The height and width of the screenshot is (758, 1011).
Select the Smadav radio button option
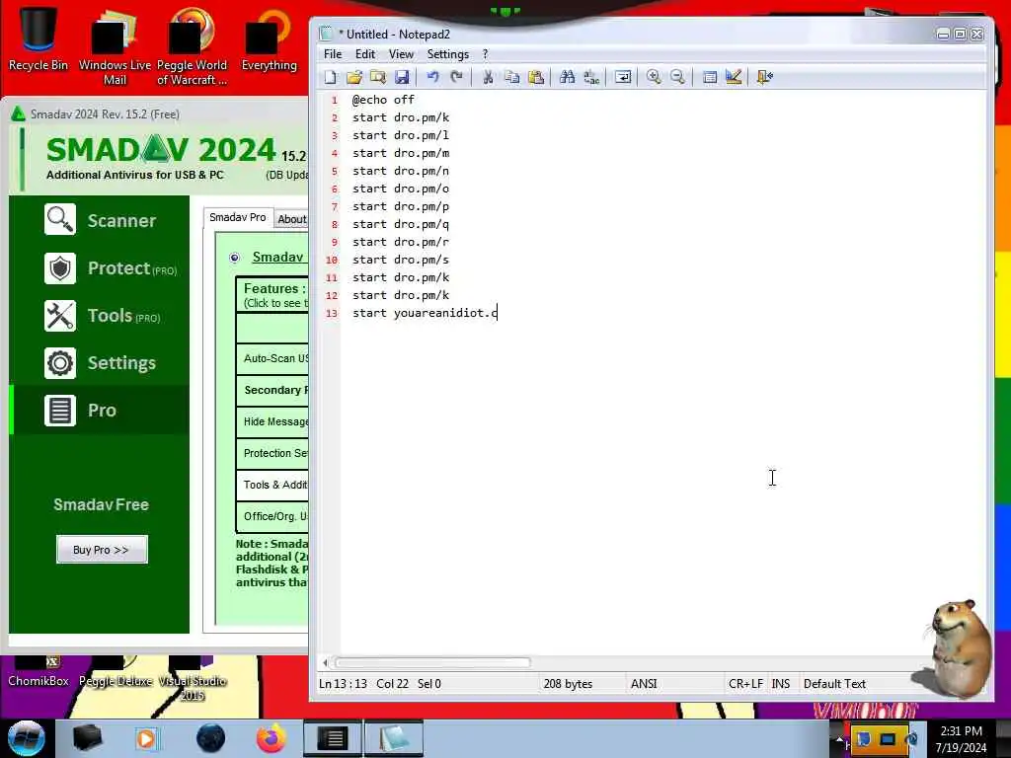tap(235, 258)
